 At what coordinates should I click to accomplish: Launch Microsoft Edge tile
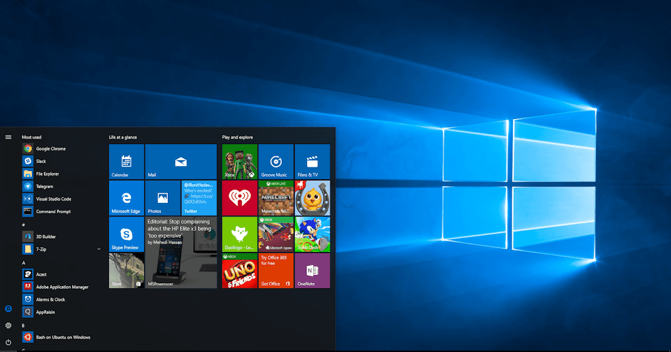126,198
